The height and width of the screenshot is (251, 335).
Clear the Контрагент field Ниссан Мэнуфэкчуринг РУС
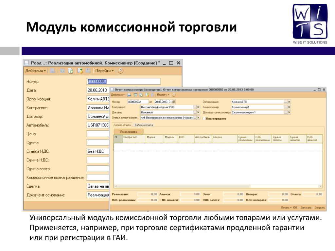pyautogui.click(x=198, y=107)
